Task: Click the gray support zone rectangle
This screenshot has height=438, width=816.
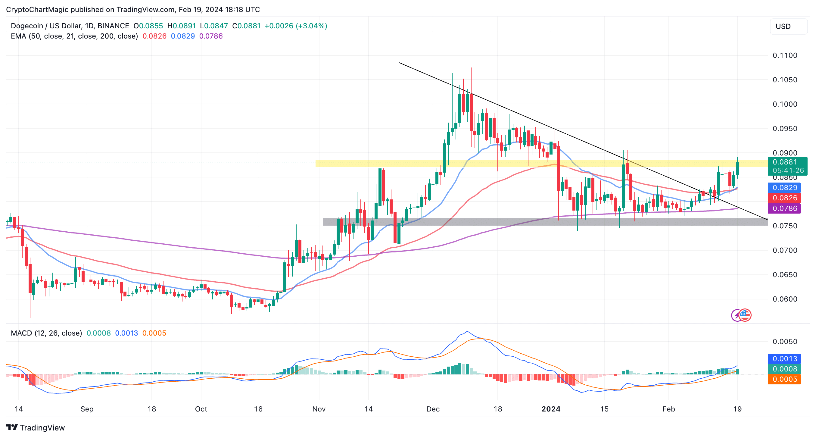Action: 545,222
